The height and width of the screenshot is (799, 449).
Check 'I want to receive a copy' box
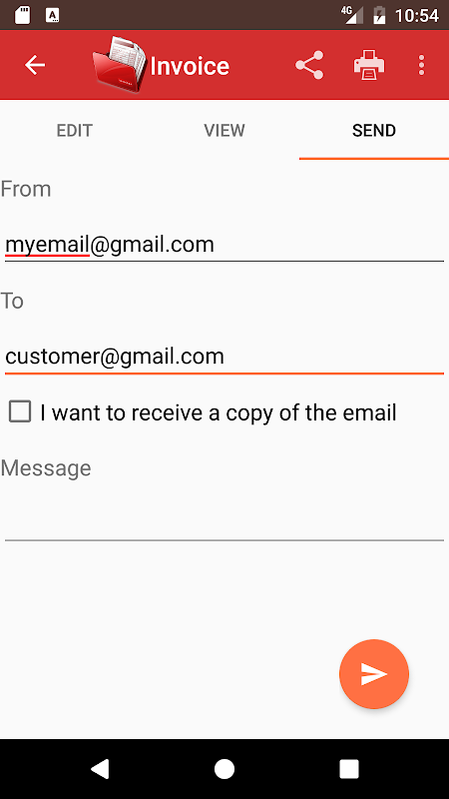(20, 411)
